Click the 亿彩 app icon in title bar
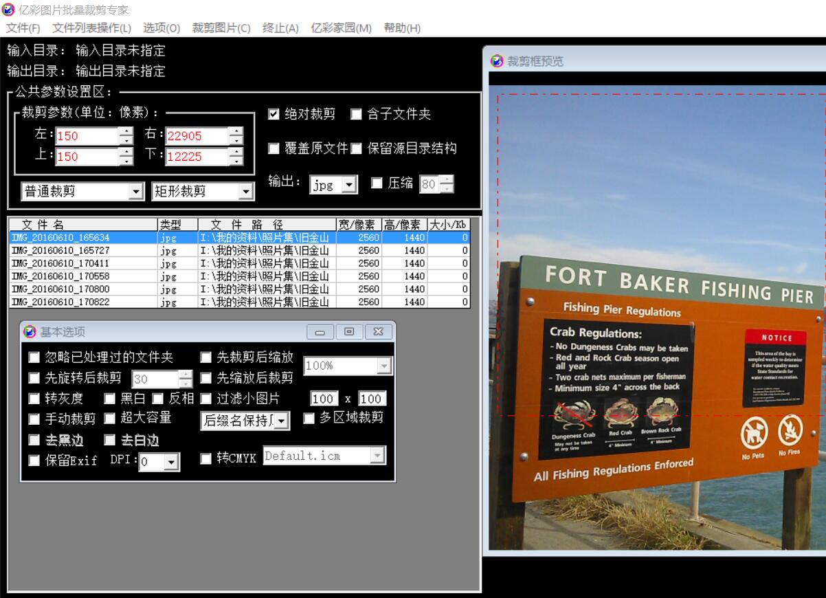The height and width of the screenshot is (598, 826). [8, 10]
